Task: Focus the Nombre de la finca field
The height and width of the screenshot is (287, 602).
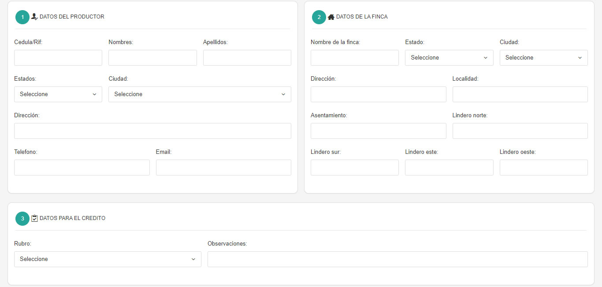Action: [355, 58]
